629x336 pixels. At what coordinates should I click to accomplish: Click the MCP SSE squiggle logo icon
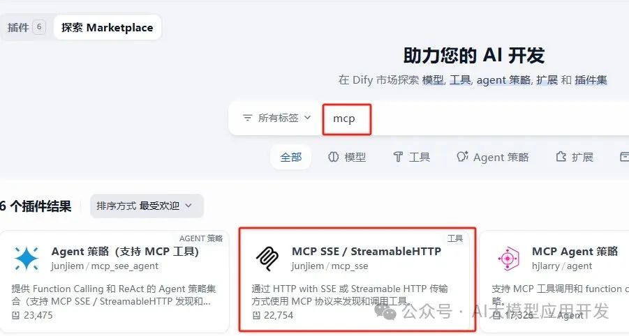267,259
